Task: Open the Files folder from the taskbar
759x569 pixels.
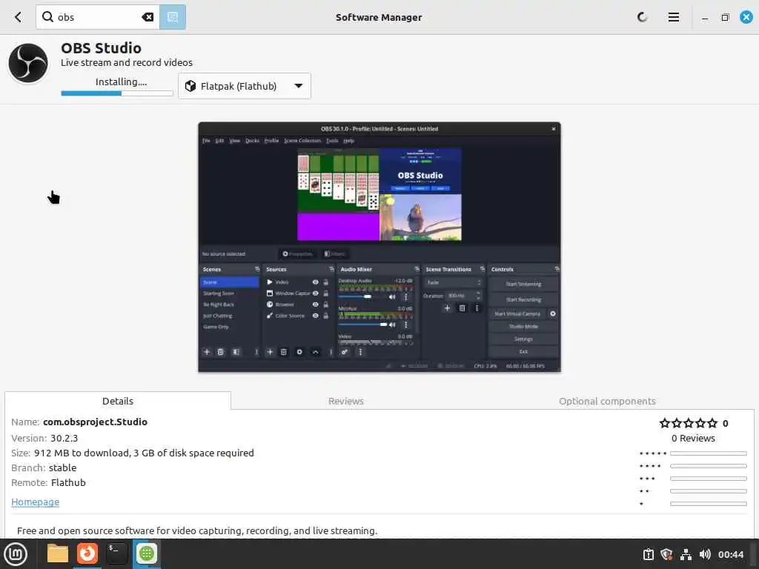Action: coord(58,554)
